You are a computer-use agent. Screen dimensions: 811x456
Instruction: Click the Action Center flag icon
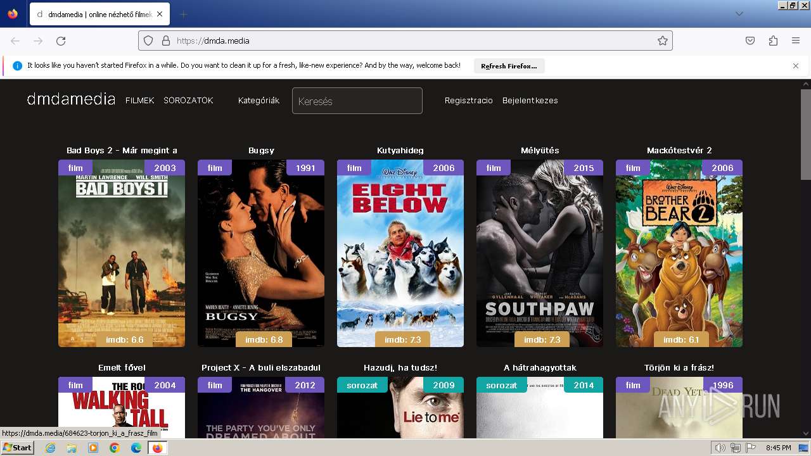coord(751,448)
